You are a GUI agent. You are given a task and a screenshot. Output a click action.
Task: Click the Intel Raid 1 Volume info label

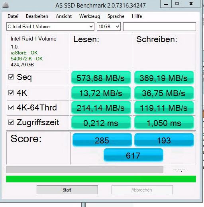coord(33,39)
